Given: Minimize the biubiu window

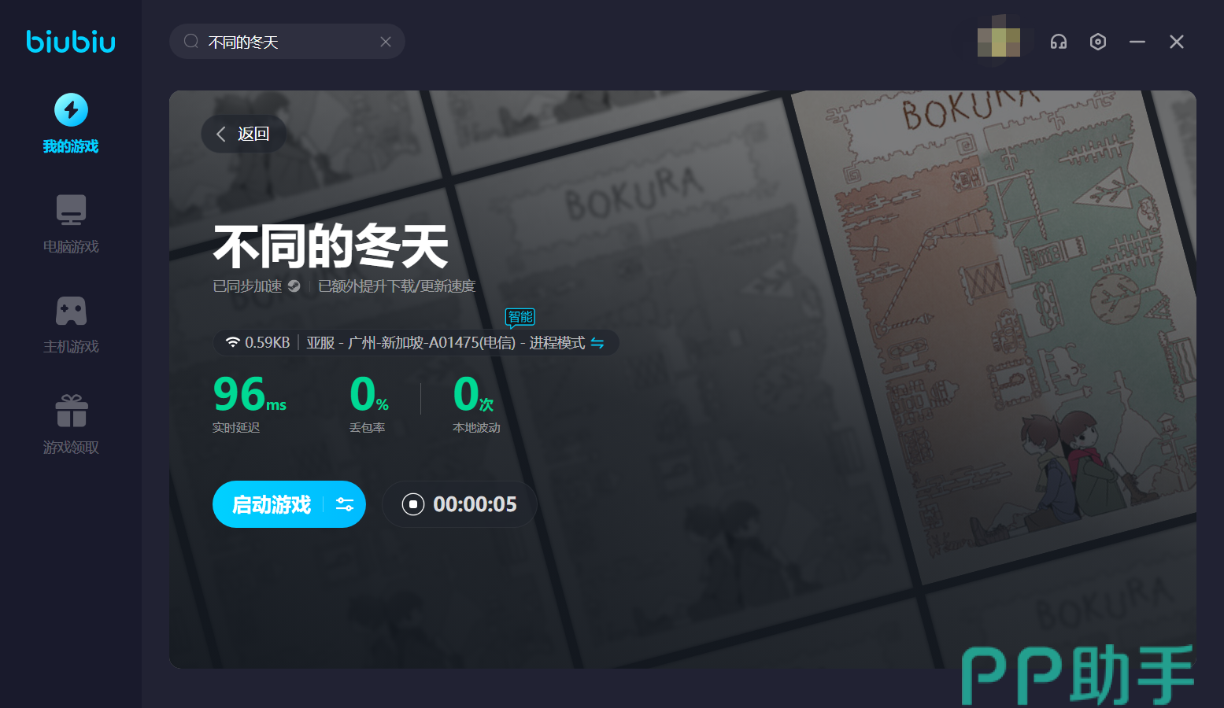Looking at the screenshot, I should (x=1137, y=42).
